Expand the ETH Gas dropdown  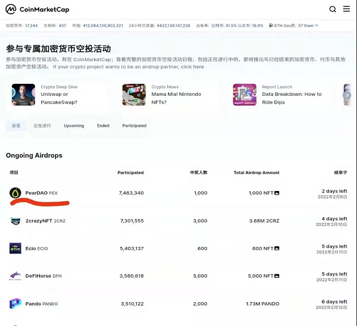click(x=317, y=26)
